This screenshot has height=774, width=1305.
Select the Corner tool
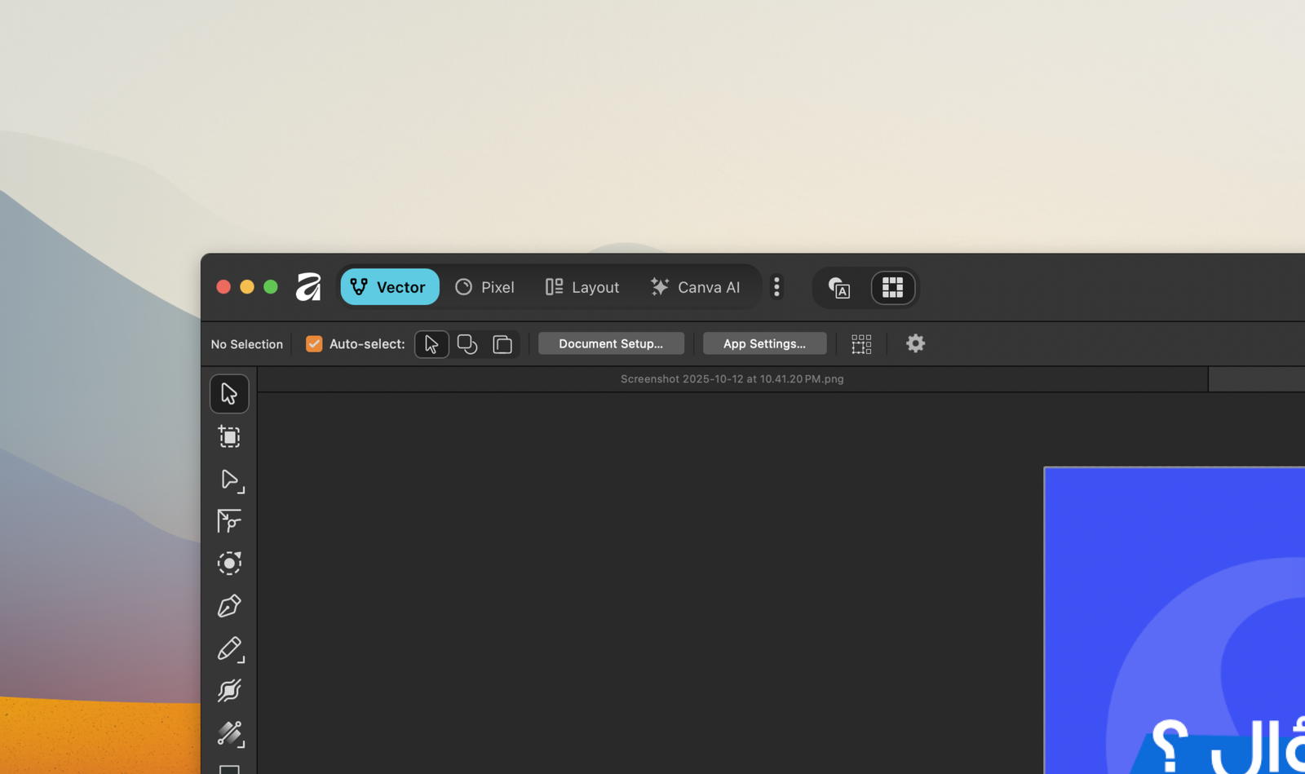(229, 521)
